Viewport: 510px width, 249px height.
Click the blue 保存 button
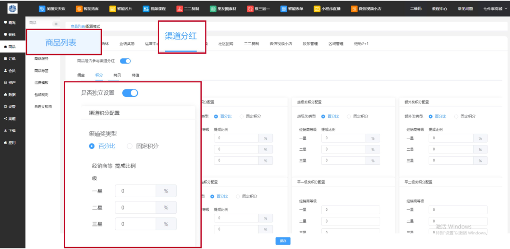pos(283,241)
